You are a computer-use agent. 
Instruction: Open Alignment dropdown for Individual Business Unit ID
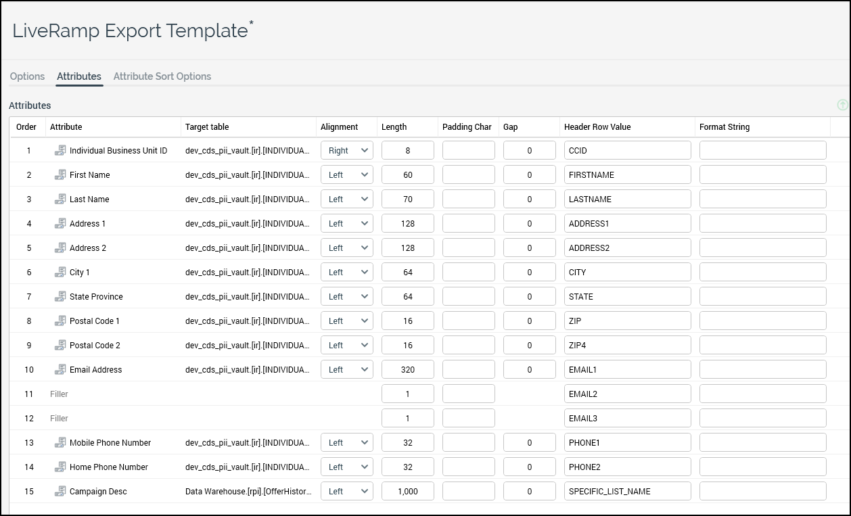click(x=346, y=150)
